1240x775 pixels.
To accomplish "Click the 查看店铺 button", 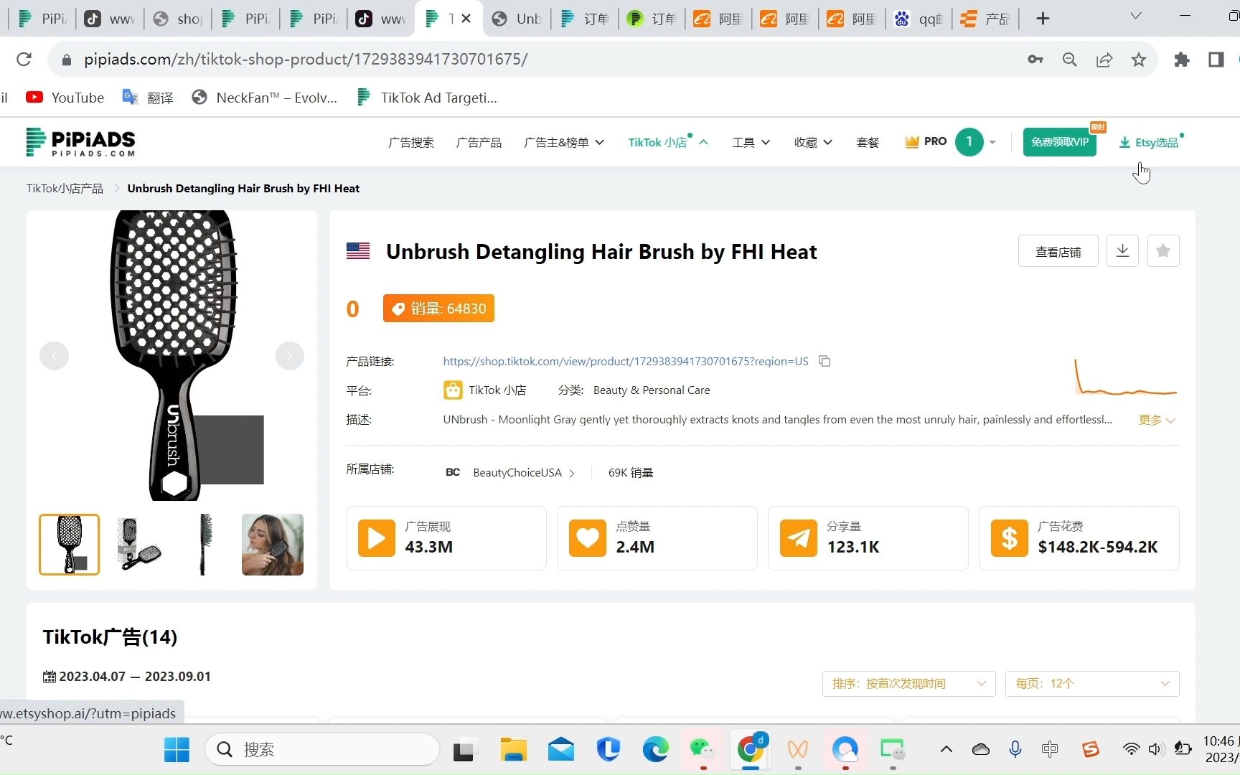I will tap(1058, 251).
